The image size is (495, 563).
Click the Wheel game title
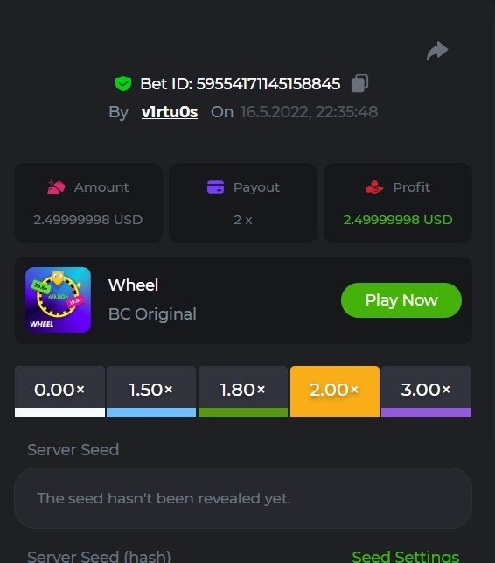tap(133, 285)
